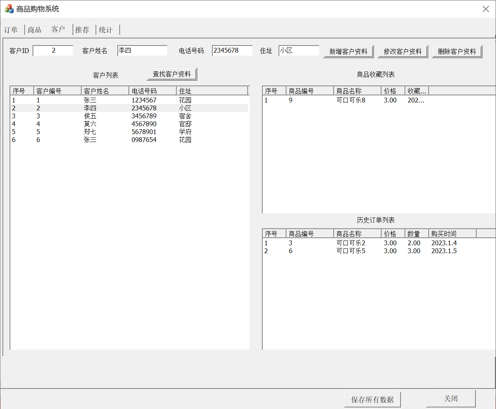Click the 新增客户资料 button

[x=349, y=51]
